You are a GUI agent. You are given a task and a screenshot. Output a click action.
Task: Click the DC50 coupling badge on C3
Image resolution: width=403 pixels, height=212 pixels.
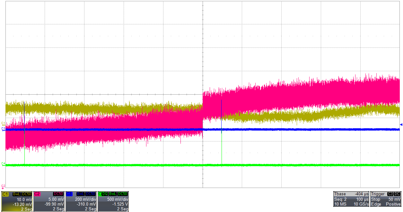point(90,194)
